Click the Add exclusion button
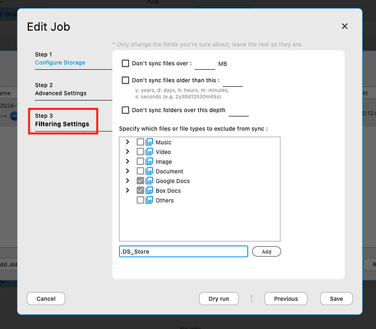This screenshot has height=329, width=376. coord(267,251)
